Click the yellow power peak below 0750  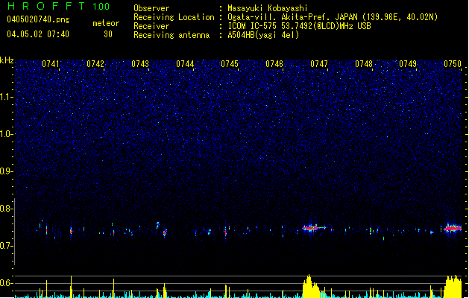[453, 287]
